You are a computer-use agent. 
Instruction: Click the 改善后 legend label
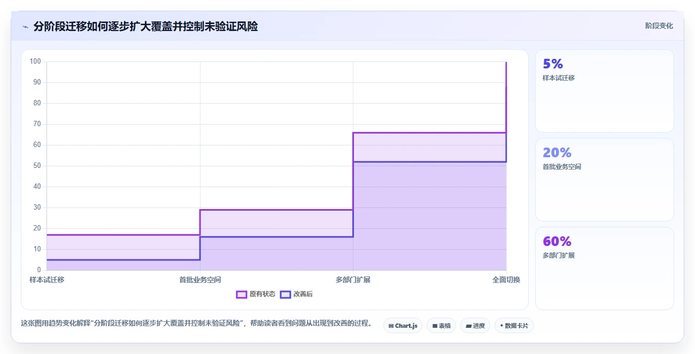tap(303, 294)
